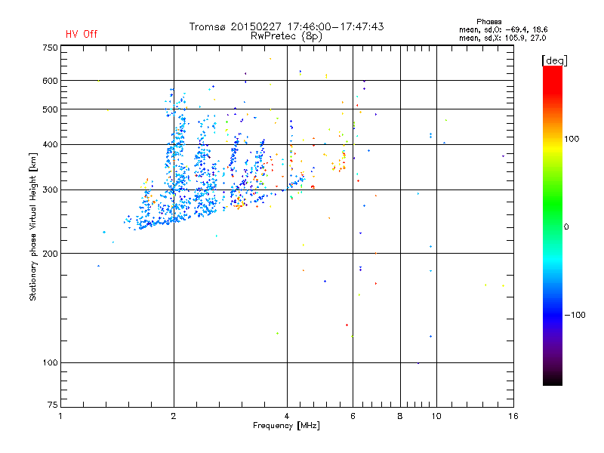This screenshot has height=453, width=604.
Task: Click the y-axis tick label '300'
Action: [50, 190]
